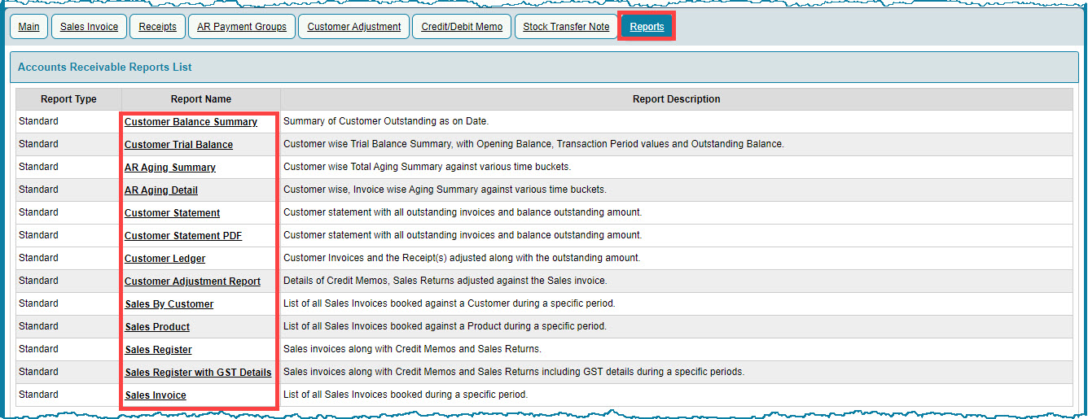The image size is (1088, 419).
Task: Open Customer Statement PDF report
Action: click(183, 236)
